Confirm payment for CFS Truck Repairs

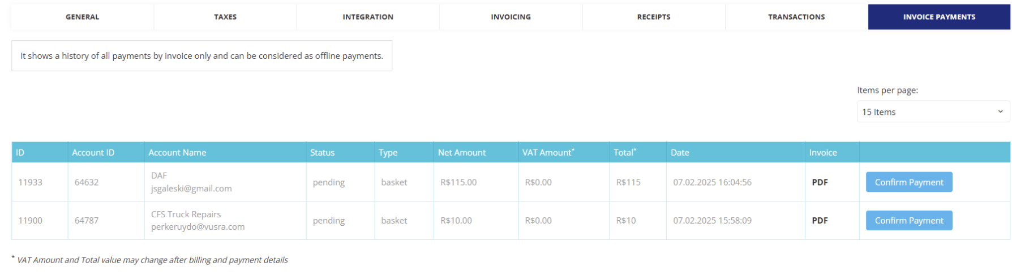pos(908,221)
